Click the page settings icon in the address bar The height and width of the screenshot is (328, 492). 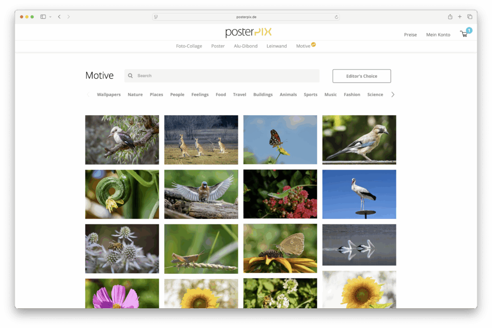pos(156,17)
